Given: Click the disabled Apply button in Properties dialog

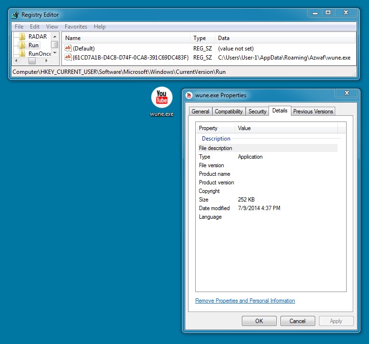Looking at the screenshot, I should 336,321.
